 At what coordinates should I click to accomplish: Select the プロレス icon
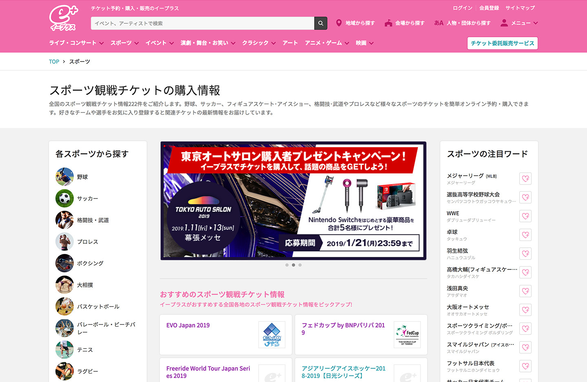click(64, 242)
